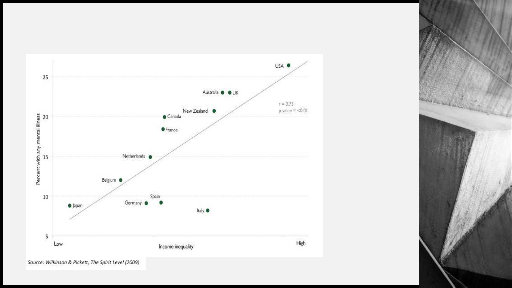The width and height of the screenshot is (512, 288).
Task: Click the Netherlands data point
Action: pyautogui.click(x=150, y=157)
